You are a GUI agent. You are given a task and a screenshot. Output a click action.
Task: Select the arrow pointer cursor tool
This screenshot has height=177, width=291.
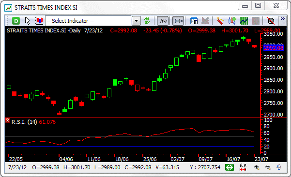tap(28, 21)
